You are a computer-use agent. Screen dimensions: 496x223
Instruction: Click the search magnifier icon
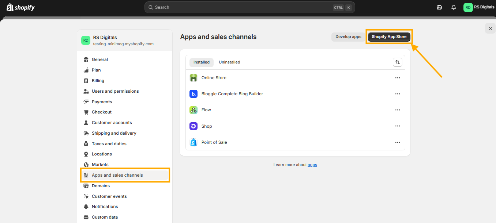click(x=151, y=7)
